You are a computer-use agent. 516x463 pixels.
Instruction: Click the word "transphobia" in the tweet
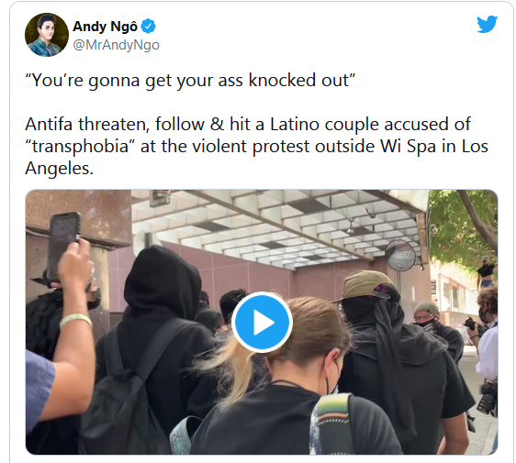tap(80, 146)
